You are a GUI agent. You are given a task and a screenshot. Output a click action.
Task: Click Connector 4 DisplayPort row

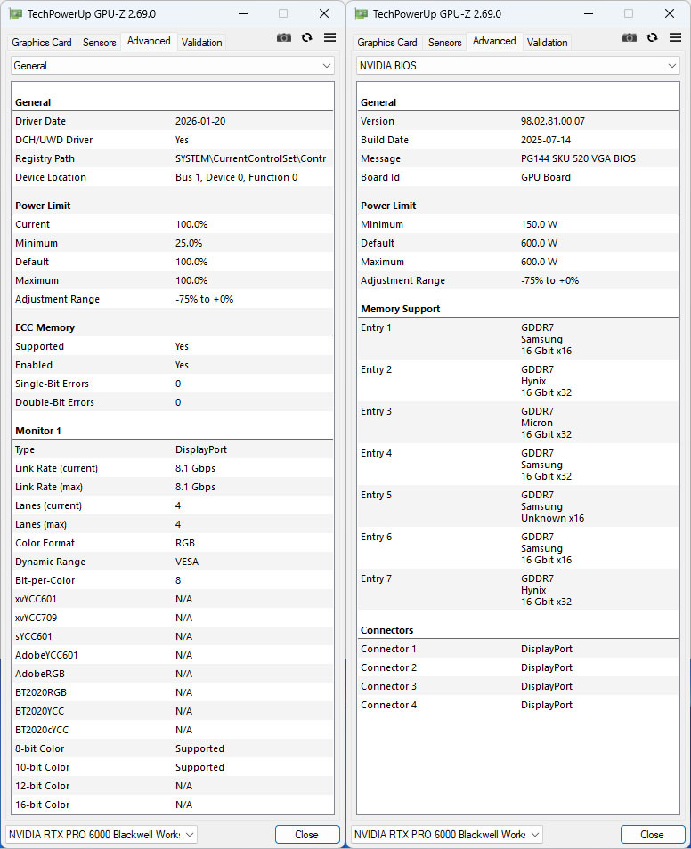click(518, 705)
